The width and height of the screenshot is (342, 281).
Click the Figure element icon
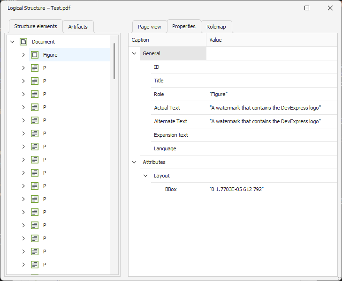point(35,55)
